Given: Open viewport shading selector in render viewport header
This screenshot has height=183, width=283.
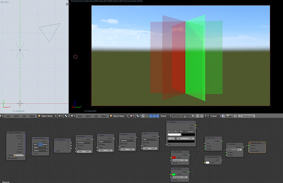Looking at the screenshot, I should (132, 116).
